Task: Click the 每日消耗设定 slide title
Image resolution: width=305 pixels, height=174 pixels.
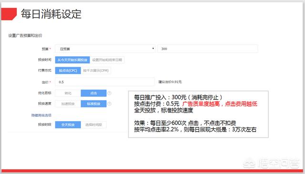Action: coord(51,14)
